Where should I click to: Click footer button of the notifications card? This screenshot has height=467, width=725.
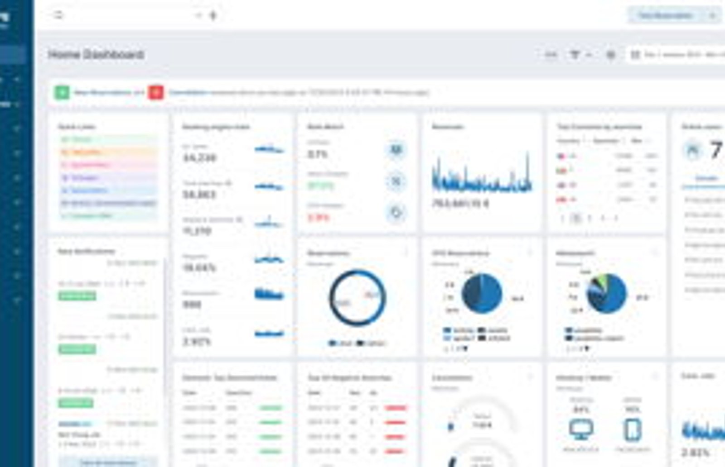[109, 462]
